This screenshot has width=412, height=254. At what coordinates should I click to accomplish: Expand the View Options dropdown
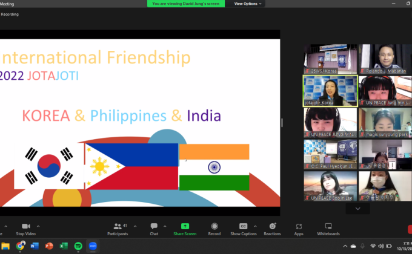[248, 4]
